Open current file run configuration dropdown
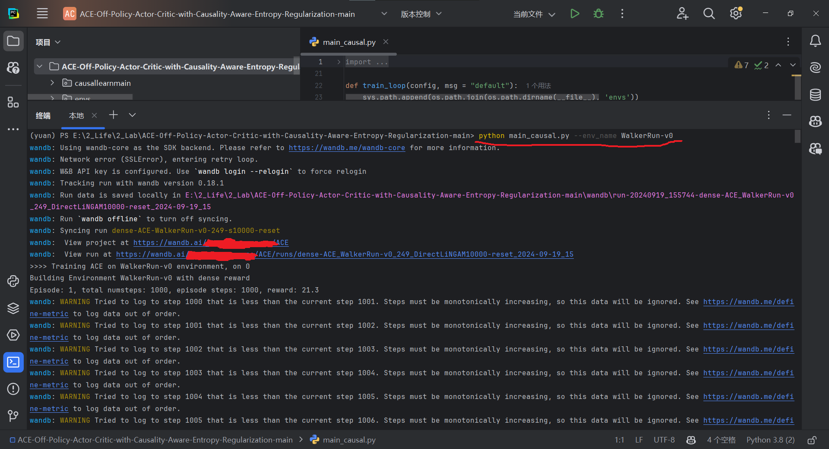Viewport: 829px width, 449px height. coord(534,14)
